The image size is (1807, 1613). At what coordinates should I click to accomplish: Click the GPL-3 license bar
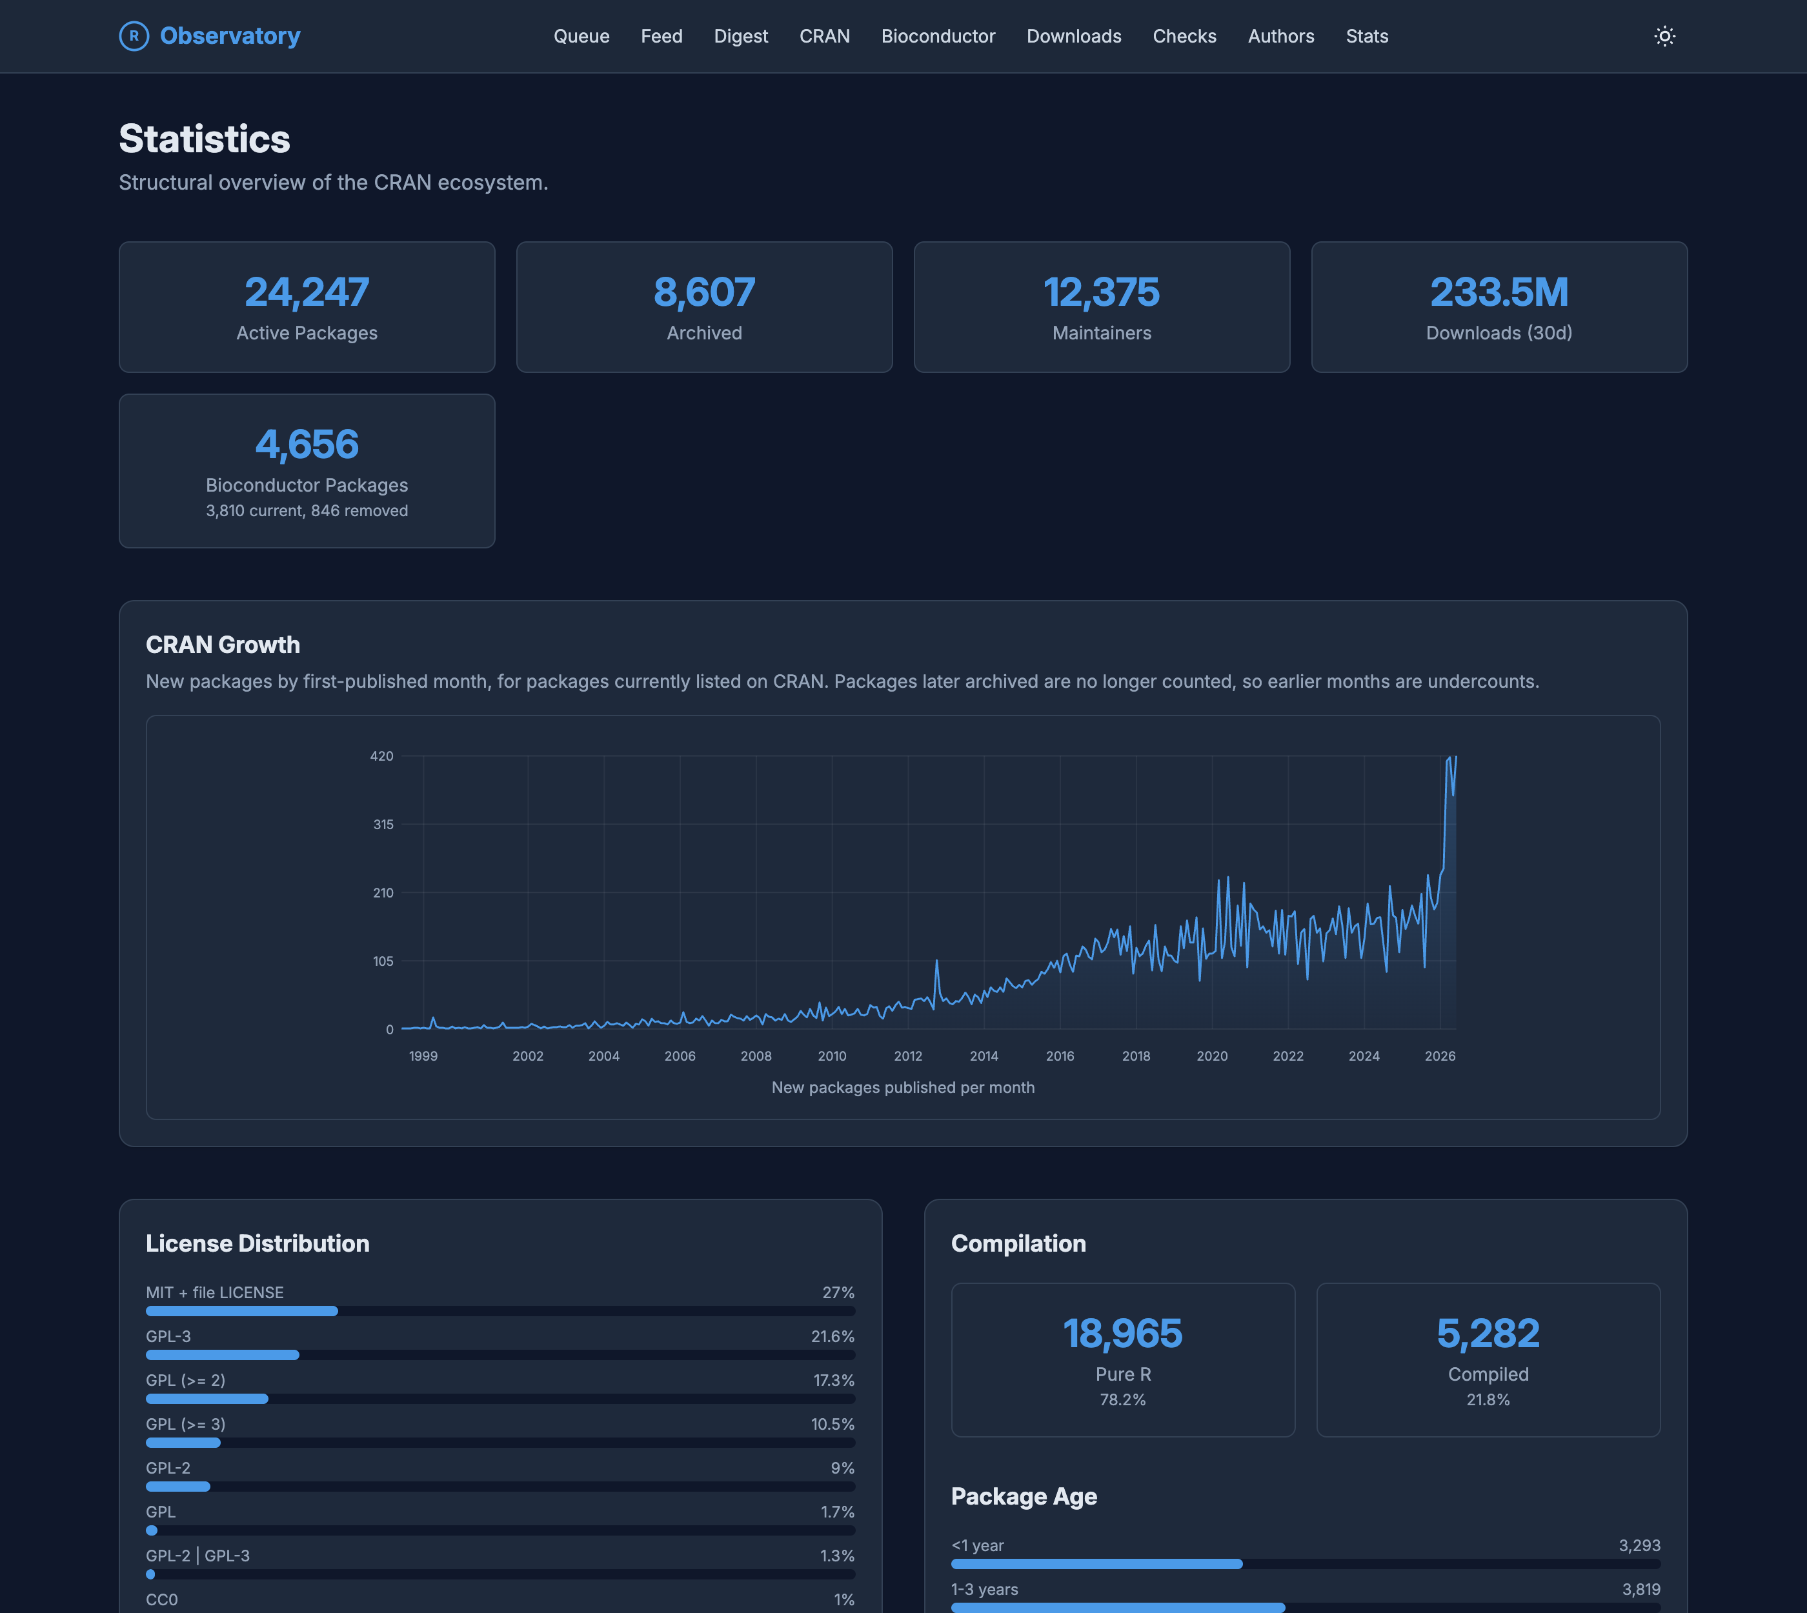click(500, 1355)
